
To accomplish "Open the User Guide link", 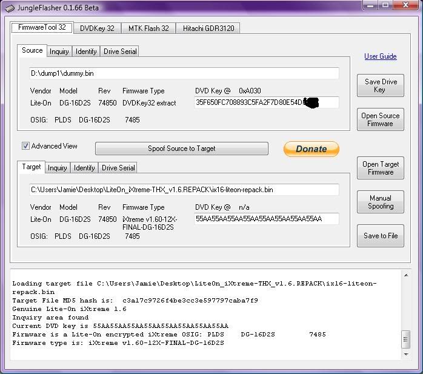I will click(x=380, y=56).
